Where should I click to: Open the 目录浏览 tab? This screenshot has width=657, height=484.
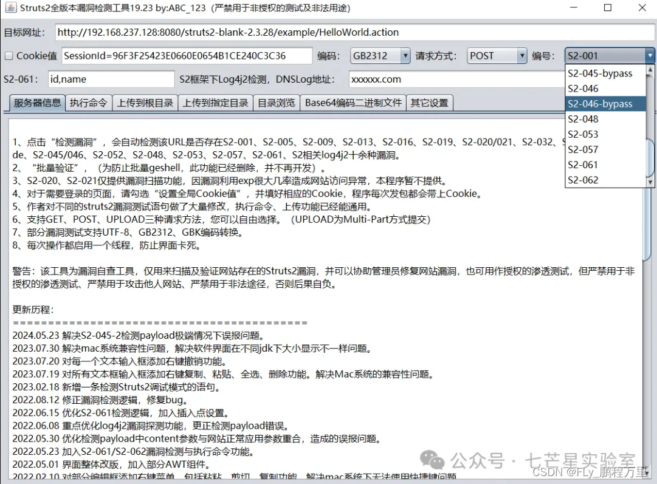276,103
